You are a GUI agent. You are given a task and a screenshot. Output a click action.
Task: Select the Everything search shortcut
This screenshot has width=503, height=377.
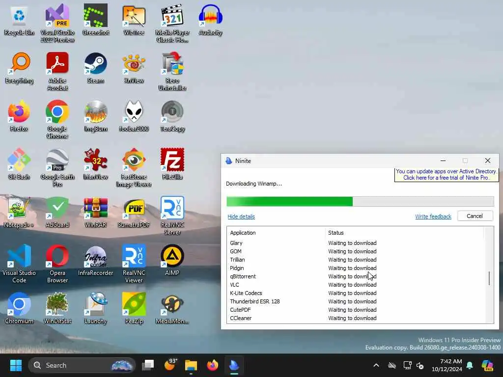tap(19, 68)
